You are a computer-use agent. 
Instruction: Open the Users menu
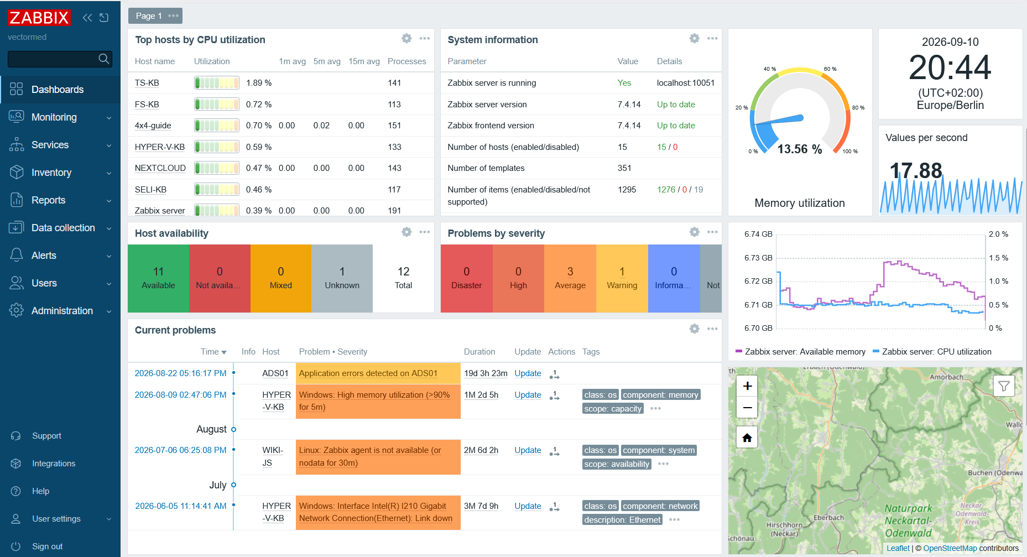tap(60, 283)
